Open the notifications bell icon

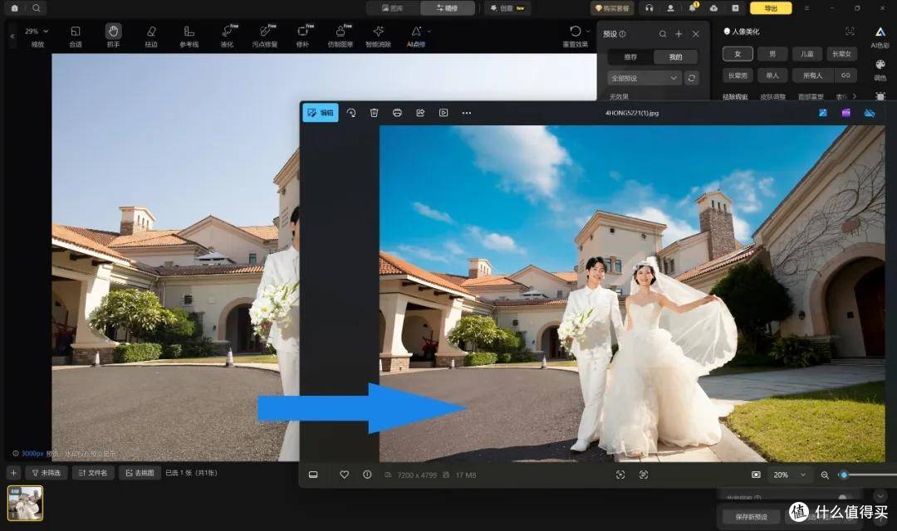point(693,8)
